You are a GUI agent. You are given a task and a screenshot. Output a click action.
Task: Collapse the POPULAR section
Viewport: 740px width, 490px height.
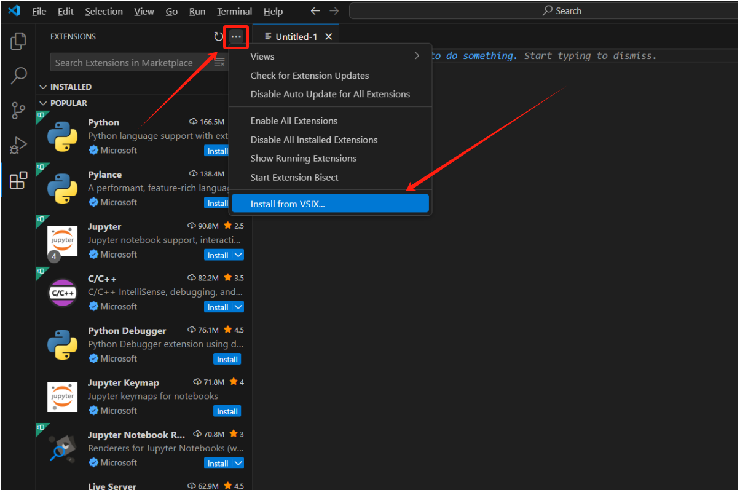(44, 103)
